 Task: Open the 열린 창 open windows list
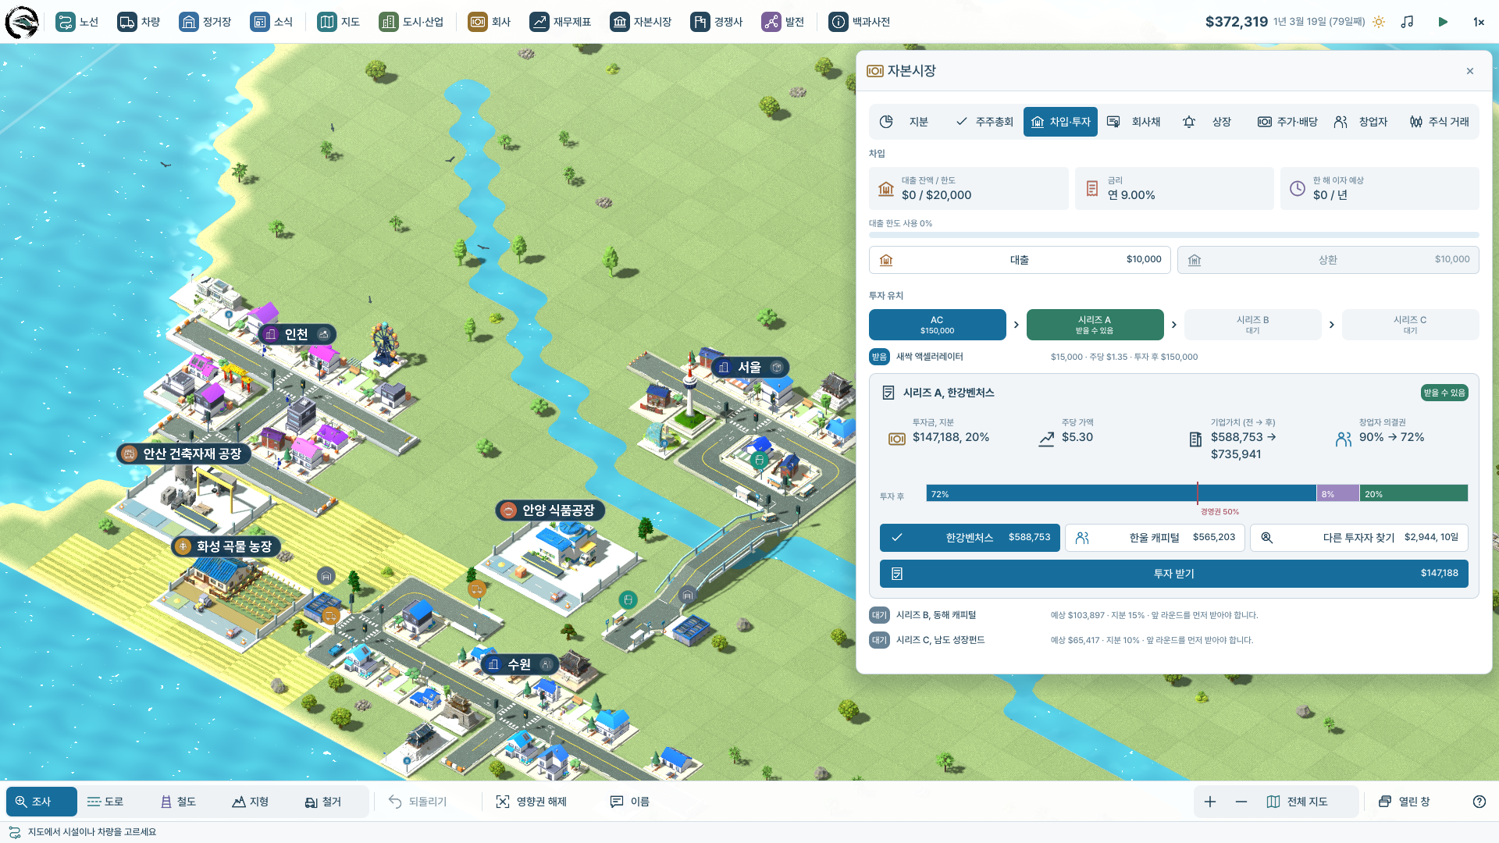1405,802
